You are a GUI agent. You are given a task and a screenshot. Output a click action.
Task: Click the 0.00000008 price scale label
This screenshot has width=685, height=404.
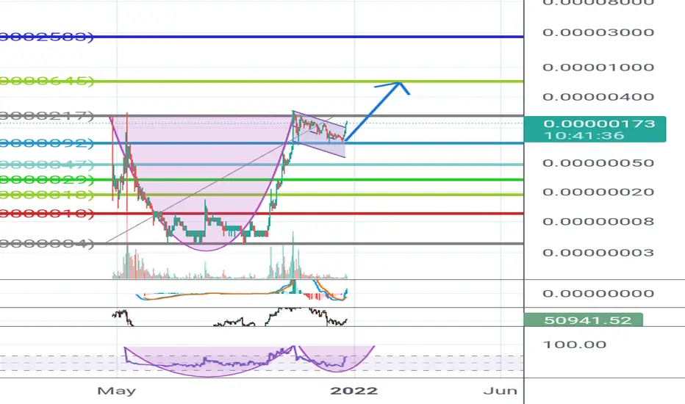598,221
